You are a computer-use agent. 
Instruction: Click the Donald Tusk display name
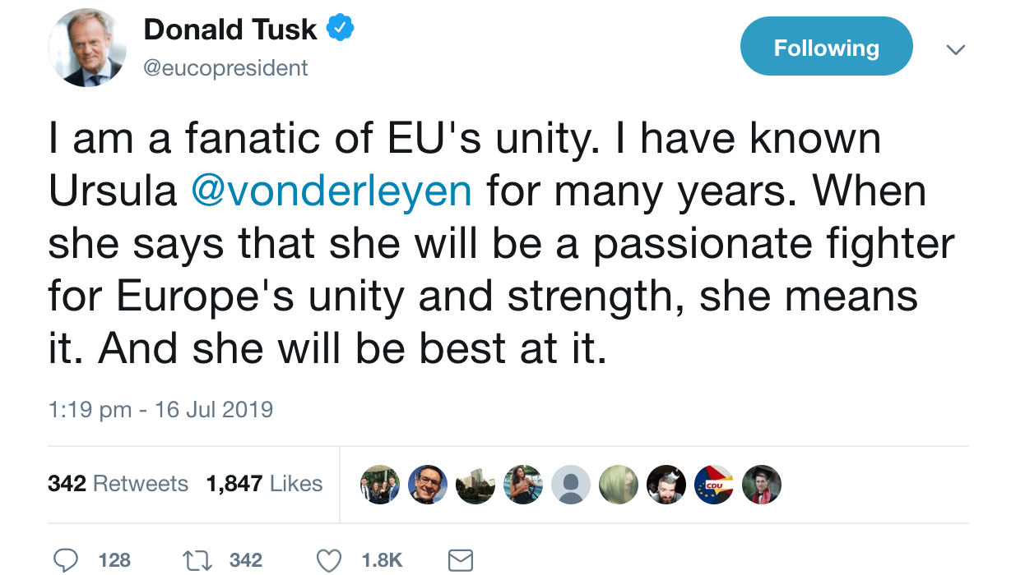[x=230, y=30]
